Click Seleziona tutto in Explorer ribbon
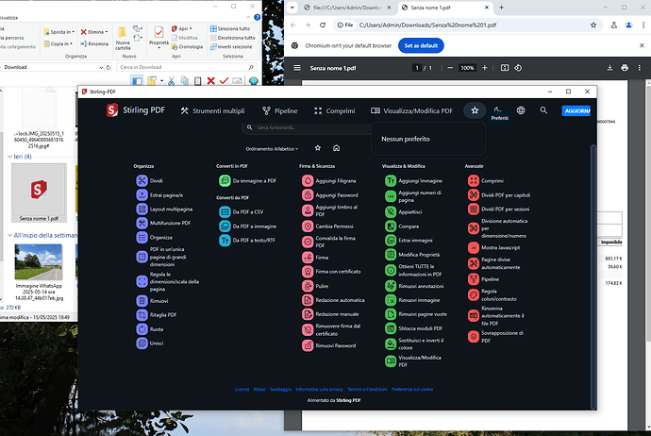Viewport: 651px width, 436px height. [230, 28]
